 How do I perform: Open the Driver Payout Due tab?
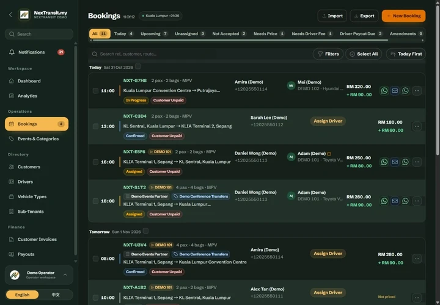click(361, 34)
